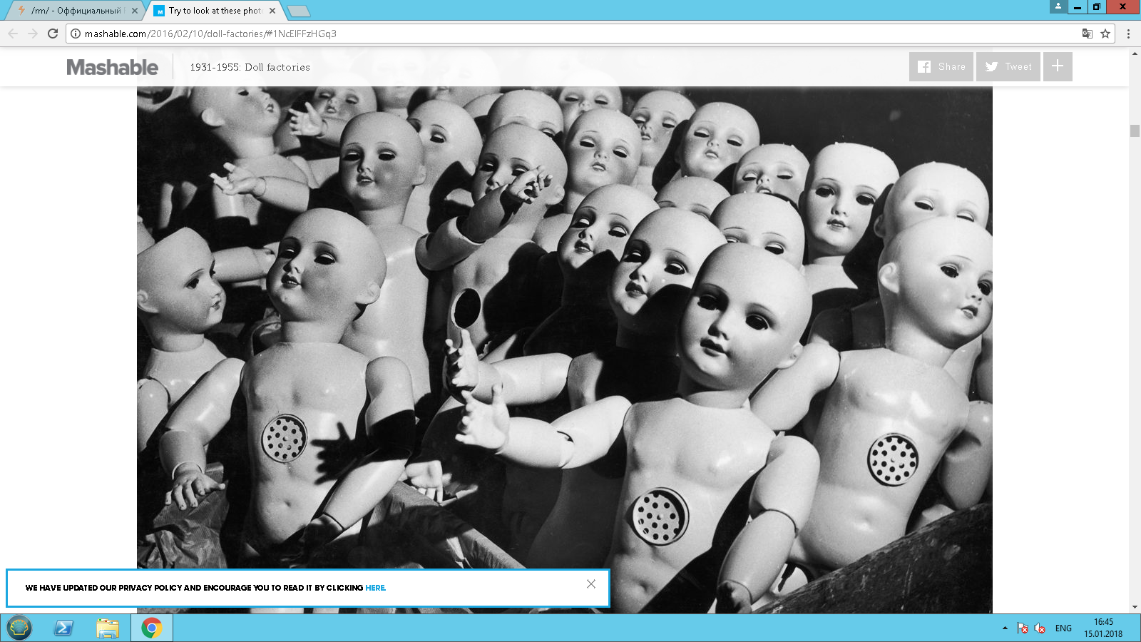This screenshot has height=642, width=1141.
Task: Share article on Facebook
Action: click(941, 66)
